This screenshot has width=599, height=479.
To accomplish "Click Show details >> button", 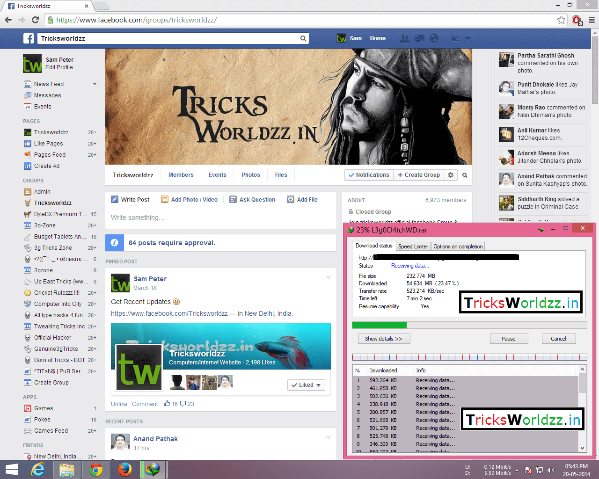I will pyautogui.click(x=384, y=339).
